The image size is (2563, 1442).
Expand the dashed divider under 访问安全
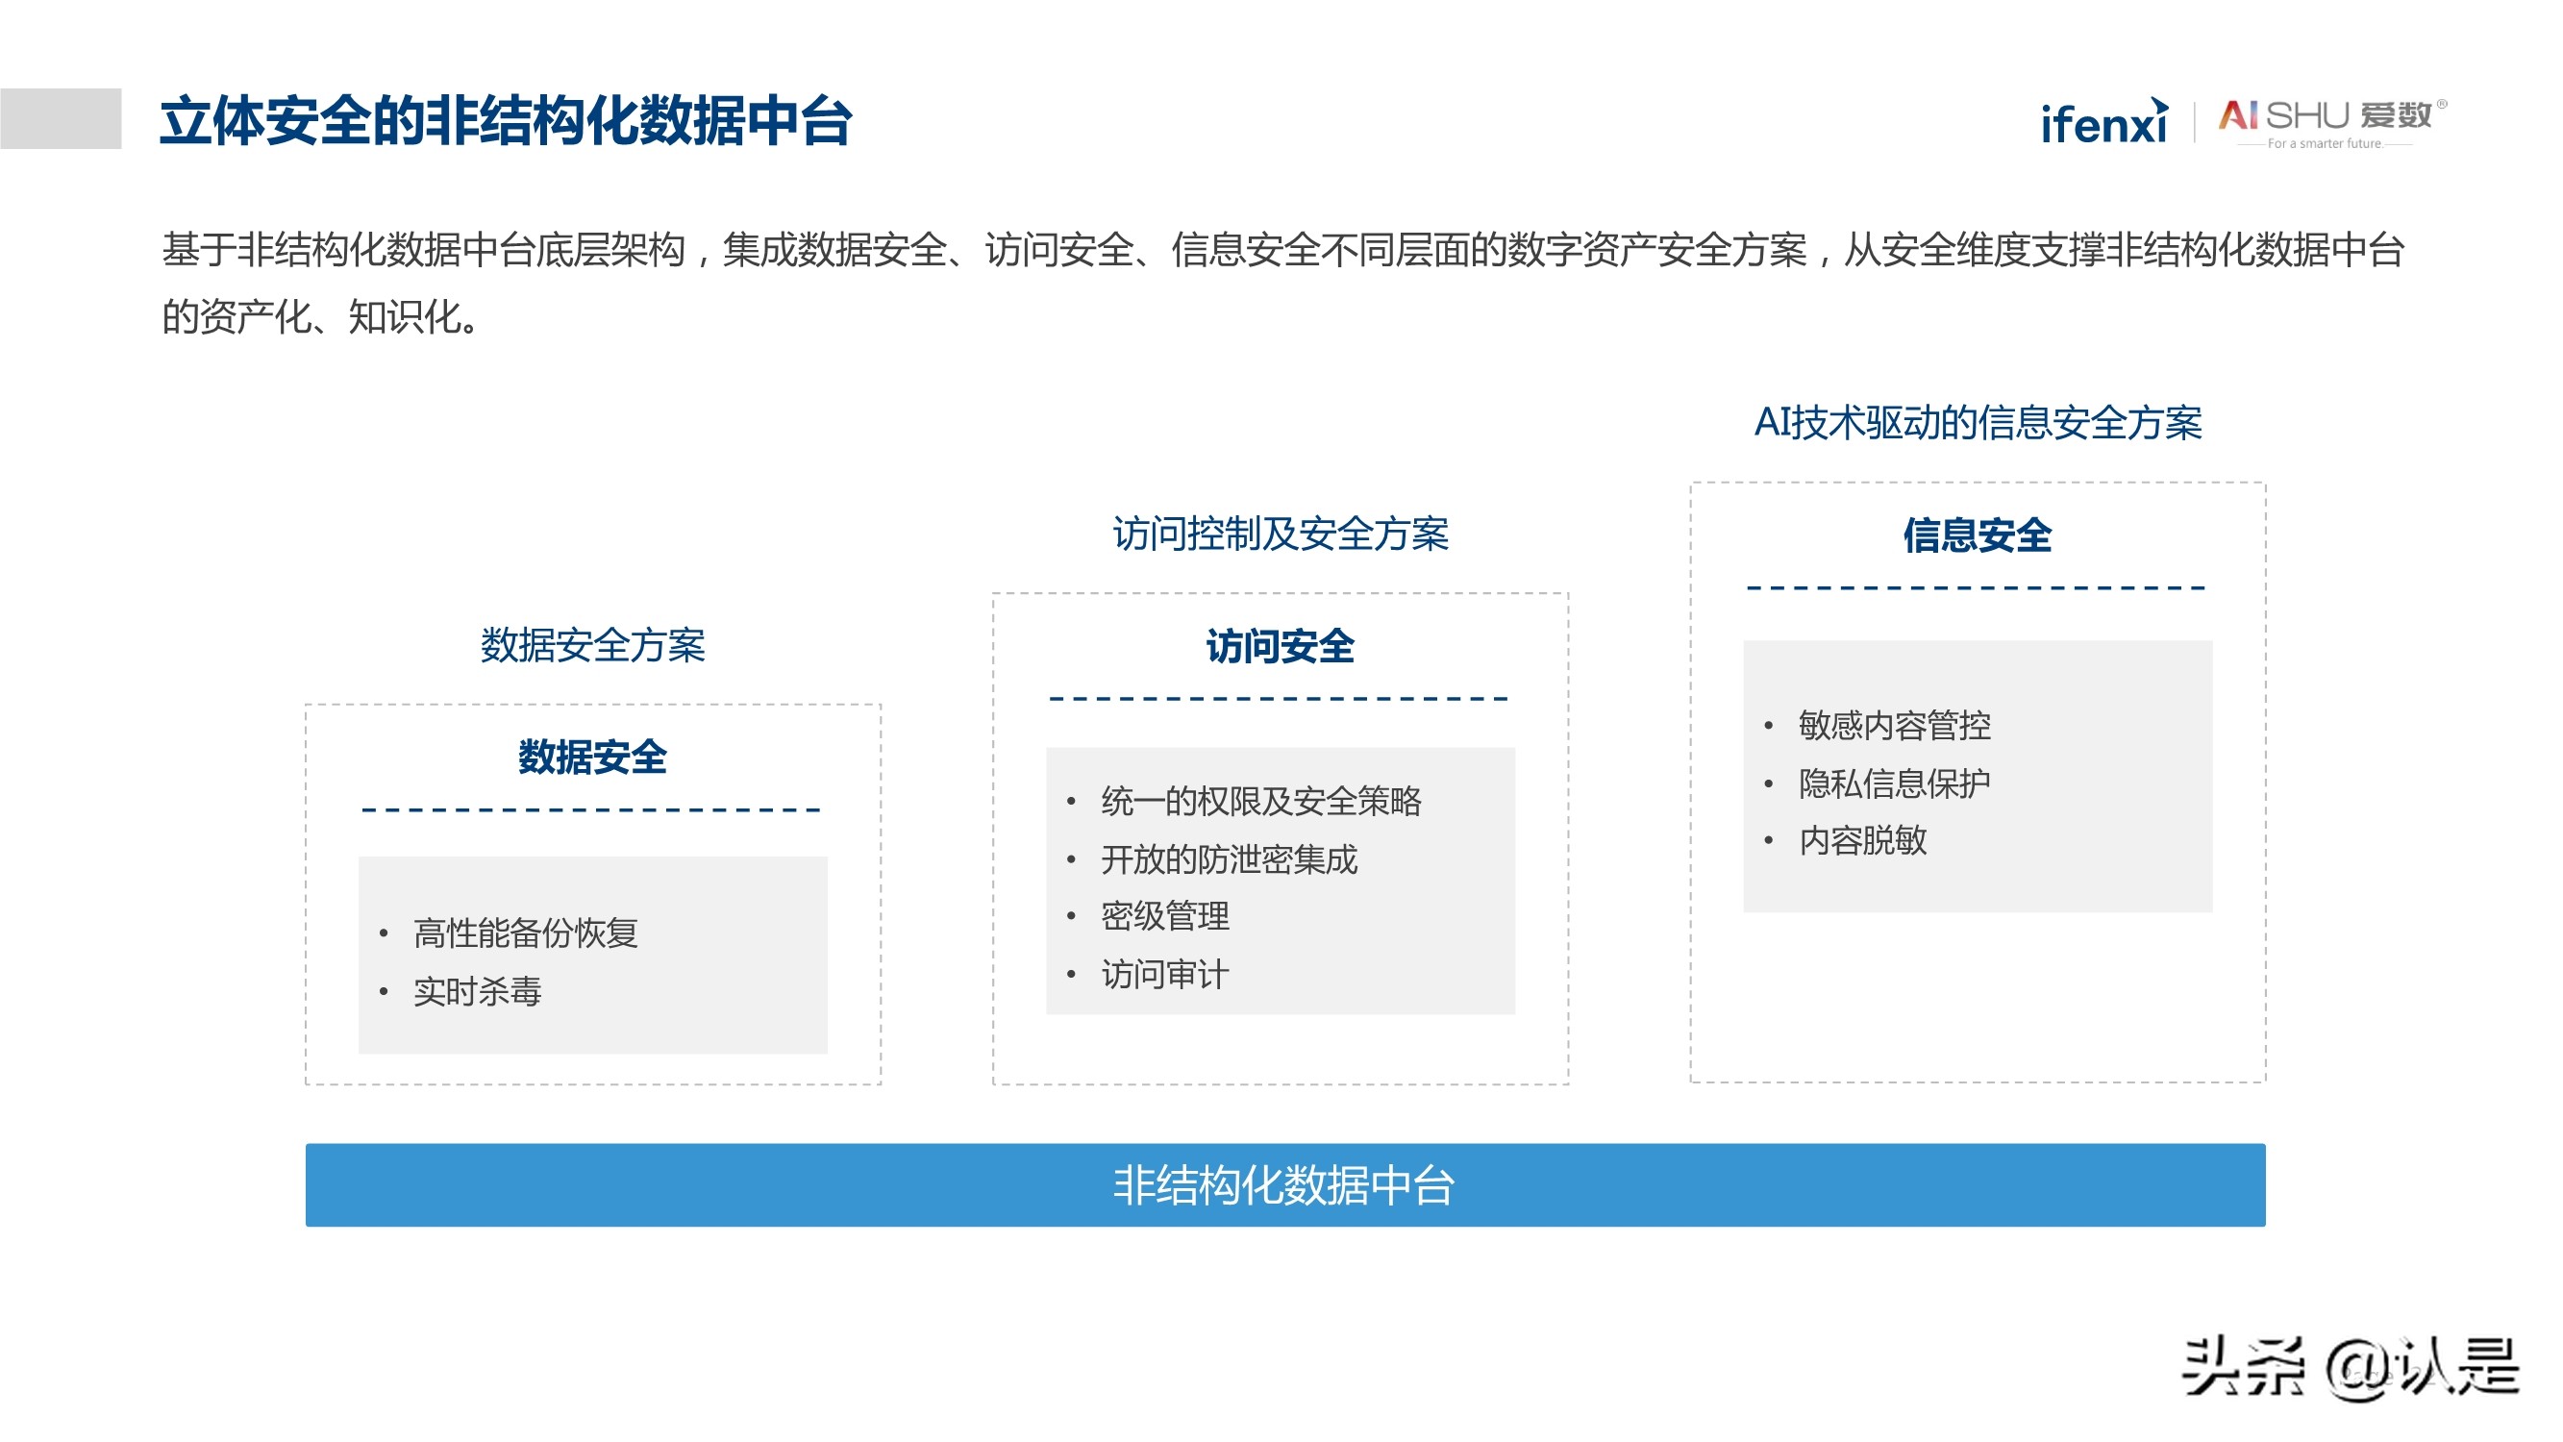tap(1277, 702)
